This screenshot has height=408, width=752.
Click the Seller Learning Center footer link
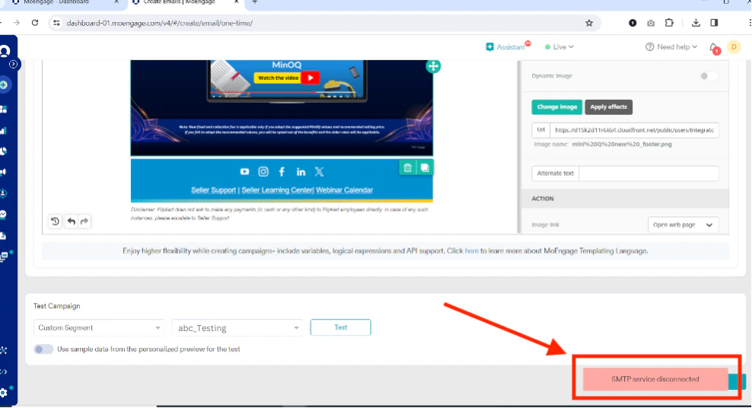point(277,190)
